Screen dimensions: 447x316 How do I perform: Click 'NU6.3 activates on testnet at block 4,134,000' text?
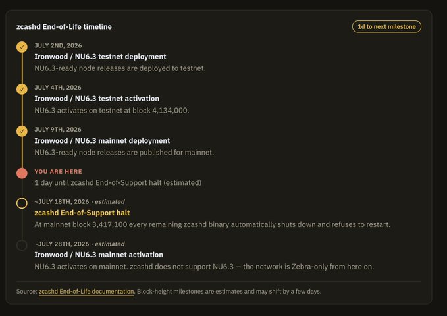pos(112,111)
